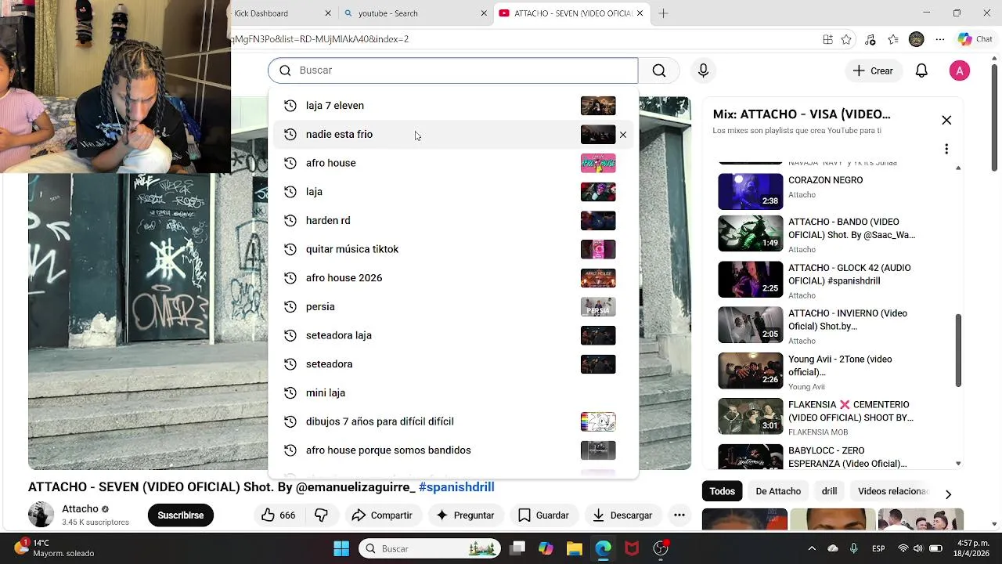1002x564 pixels.
Task: Remove the 'nadie esta frio' search suggestion
Action: [623, 135]
